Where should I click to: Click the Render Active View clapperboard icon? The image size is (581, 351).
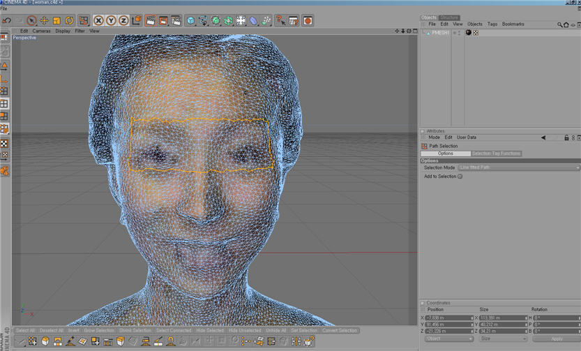(x=151, y=21)
